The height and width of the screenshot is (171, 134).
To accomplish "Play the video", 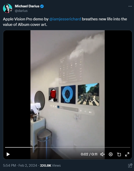I will pos(8,154).
